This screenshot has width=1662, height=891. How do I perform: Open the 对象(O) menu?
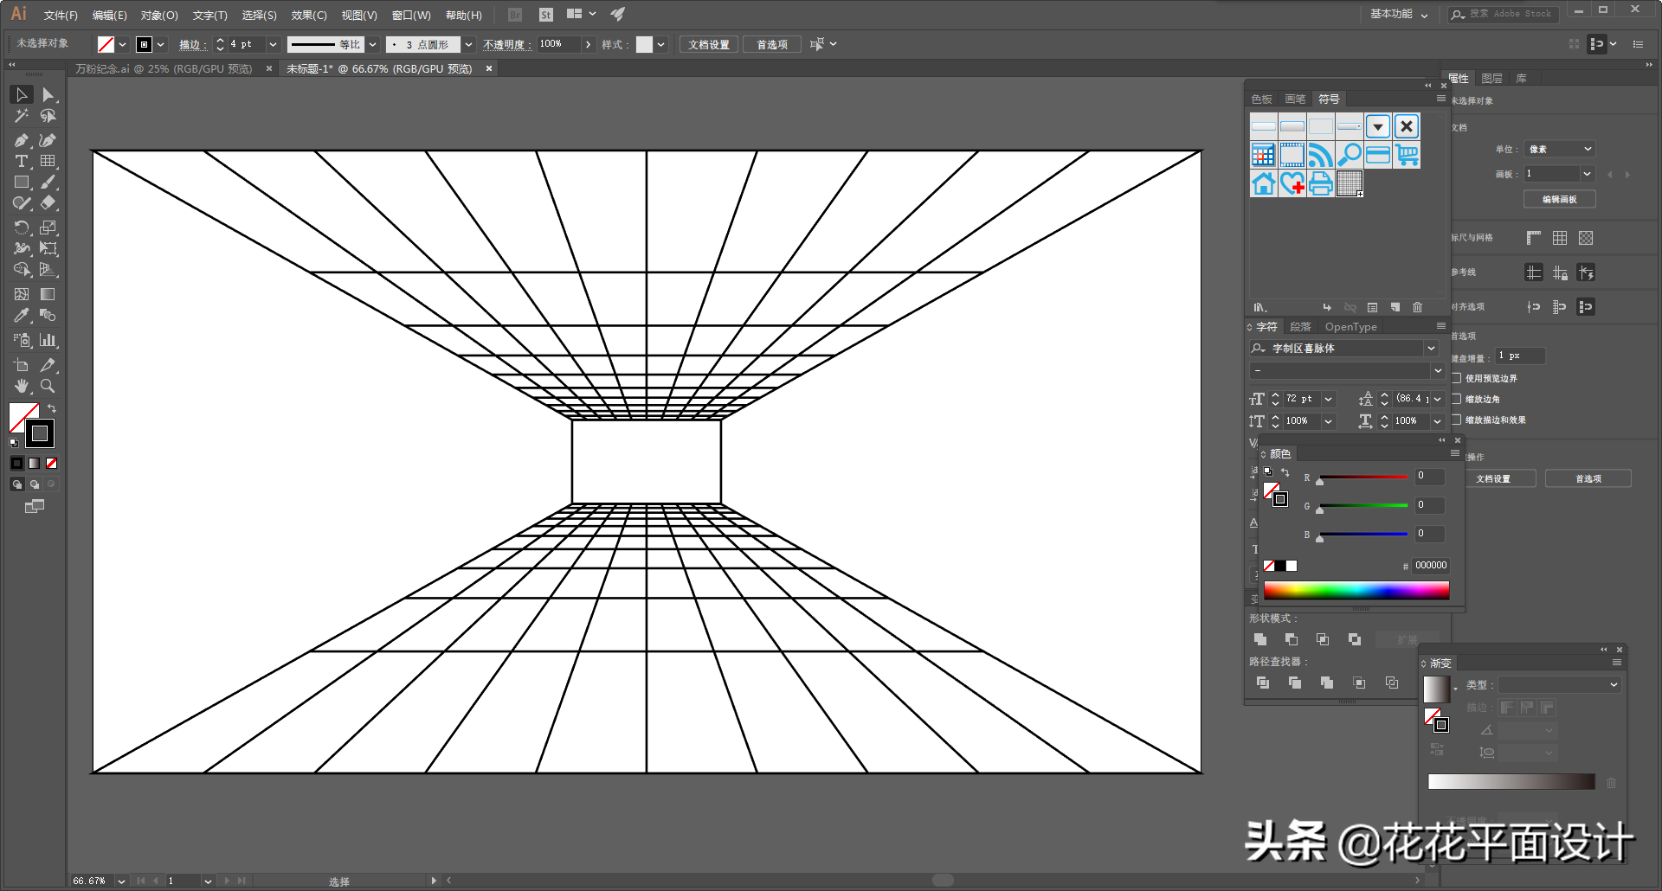point(159,16)
